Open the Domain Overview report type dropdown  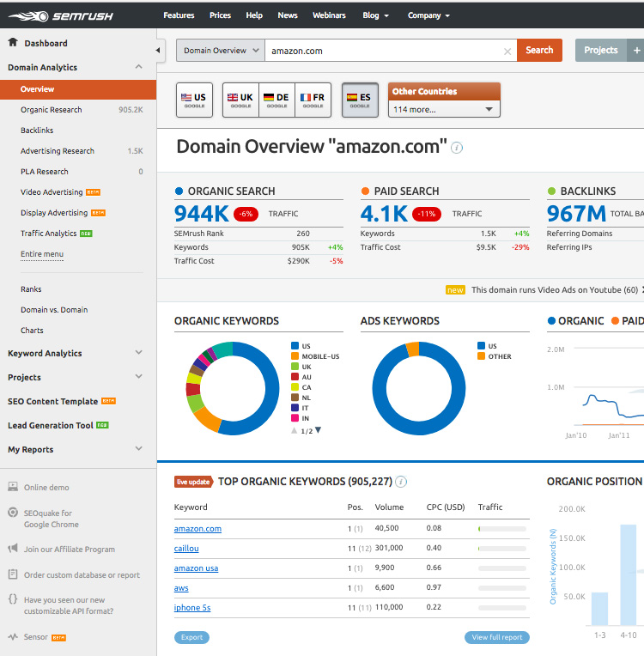221,50
